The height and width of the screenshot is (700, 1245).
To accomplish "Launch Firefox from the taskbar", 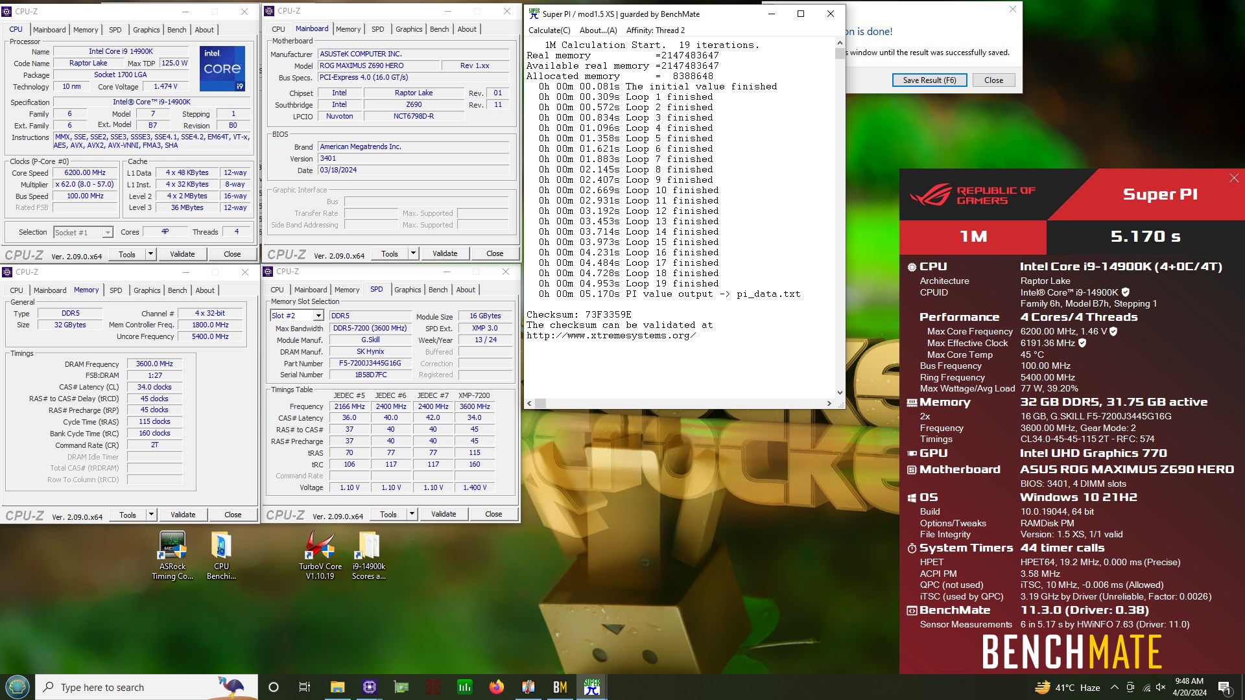I will [497, 687].
